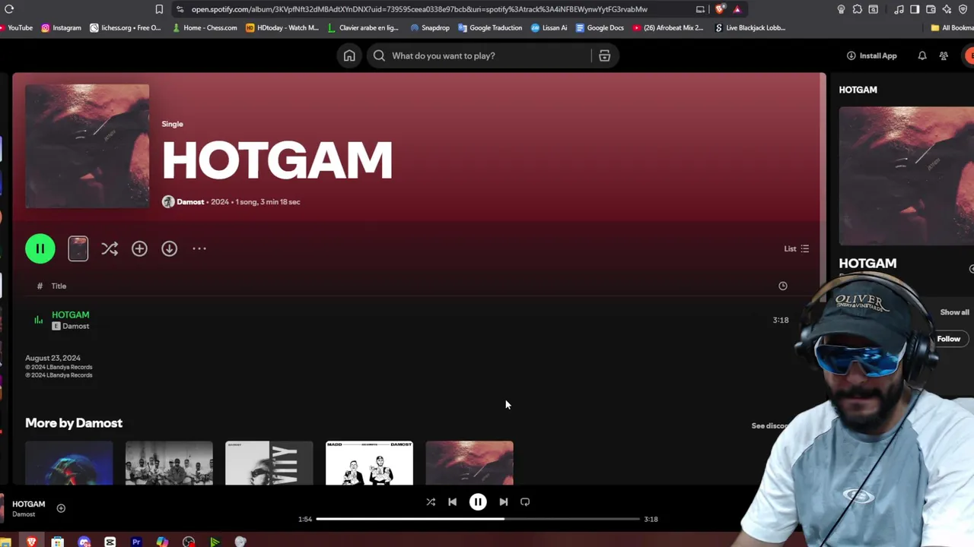This screenshot has width=974, height=547.
Task: Click See discography link
Action: point(769,425)
